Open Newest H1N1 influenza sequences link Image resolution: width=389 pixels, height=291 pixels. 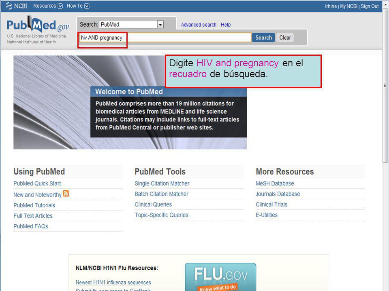(113, 283)
